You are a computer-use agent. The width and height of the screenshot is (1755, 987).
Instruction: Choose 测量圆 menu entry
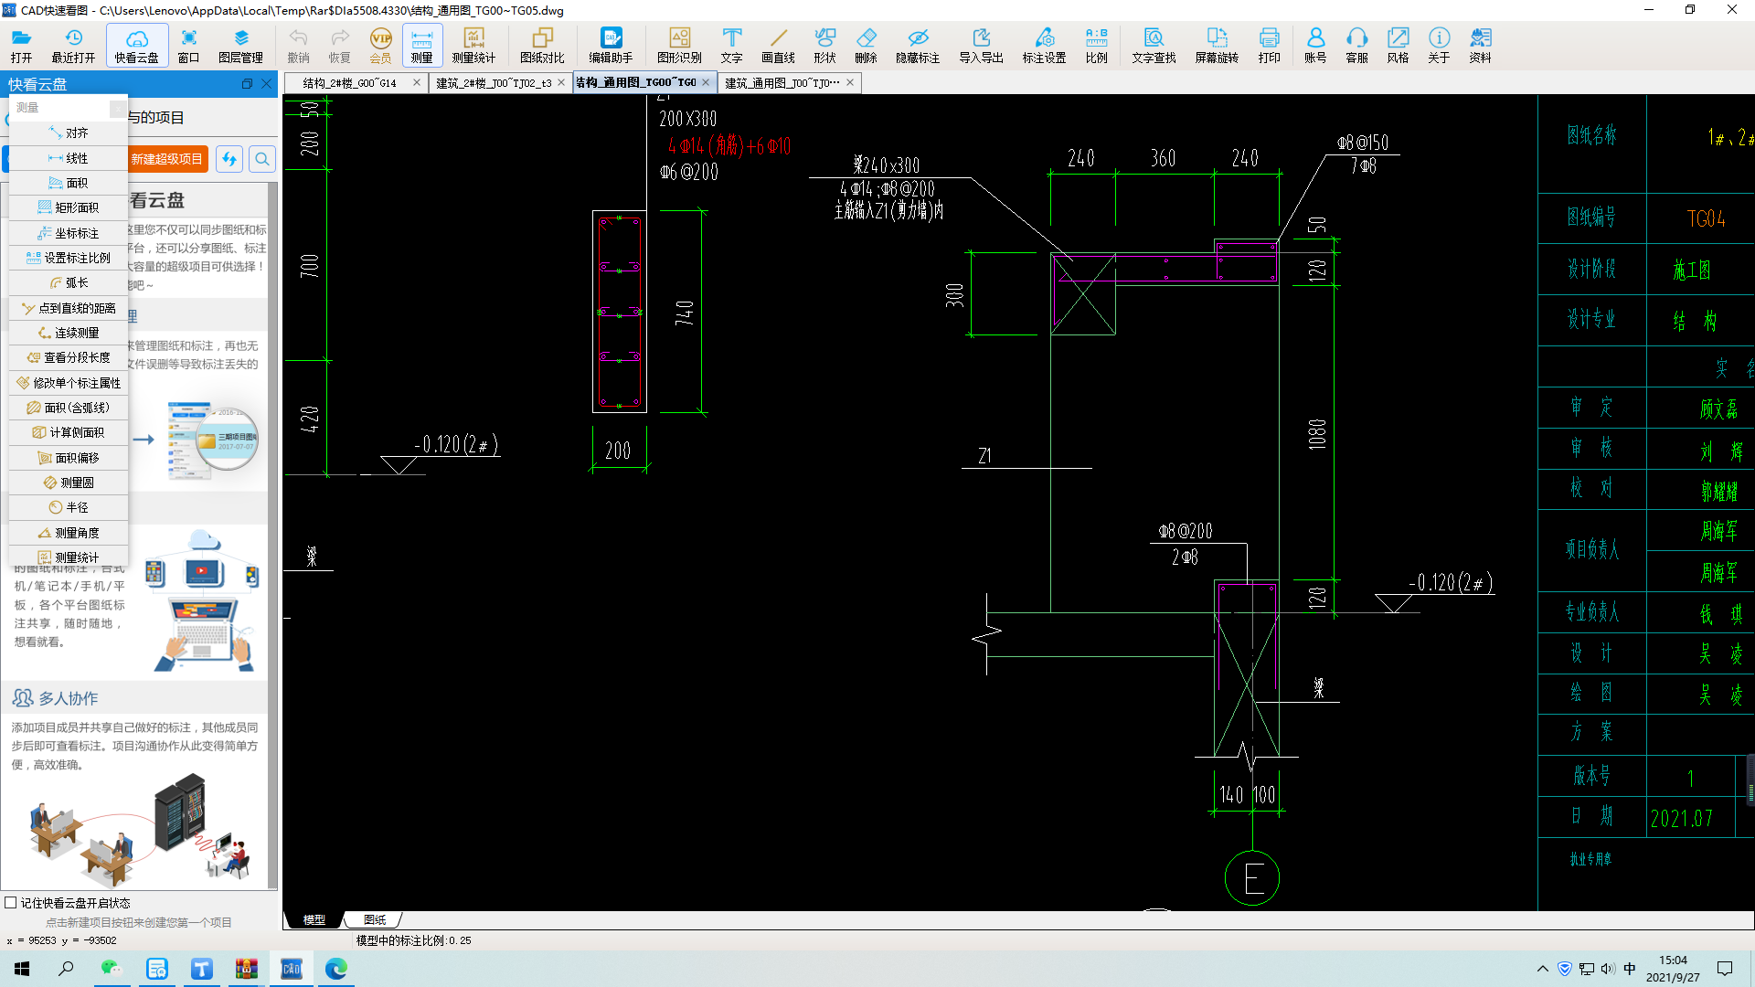[x=69, y=483]
